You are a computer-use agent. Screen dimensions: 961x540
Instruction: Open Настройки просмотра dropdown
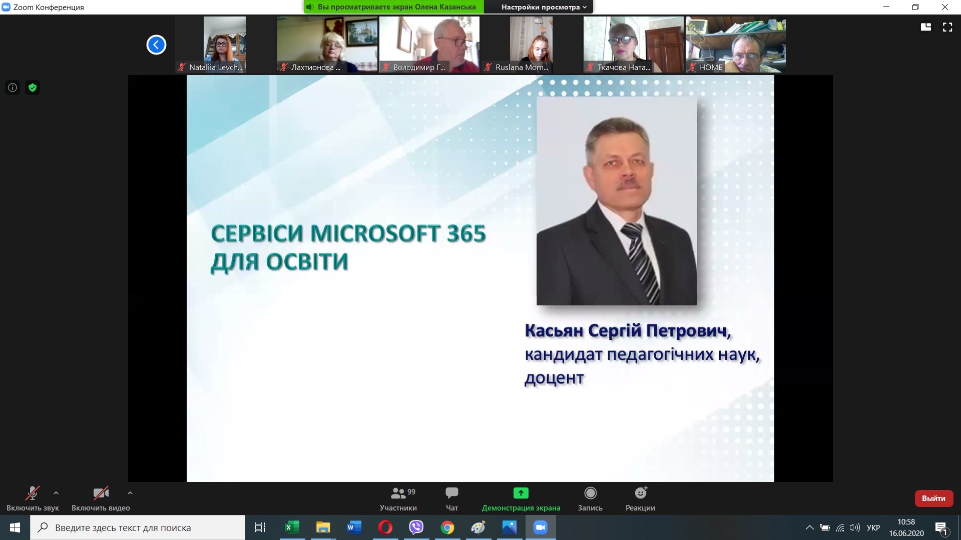(x=544, y=7)
